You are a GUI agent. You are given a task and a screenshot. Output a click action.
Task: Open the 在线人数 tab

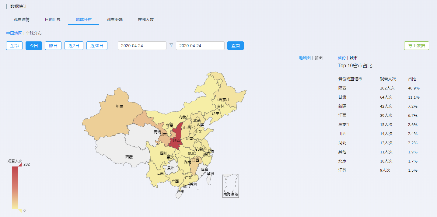[x=146, y=19]
